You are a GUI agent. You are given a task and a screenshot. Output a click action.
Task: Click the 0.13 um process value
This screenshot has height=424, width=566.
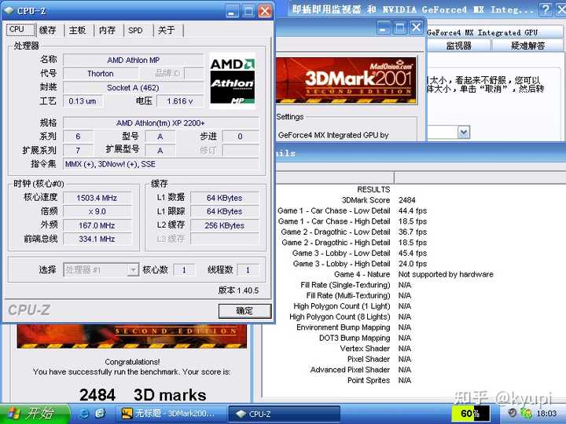click(x=83, y=101)
